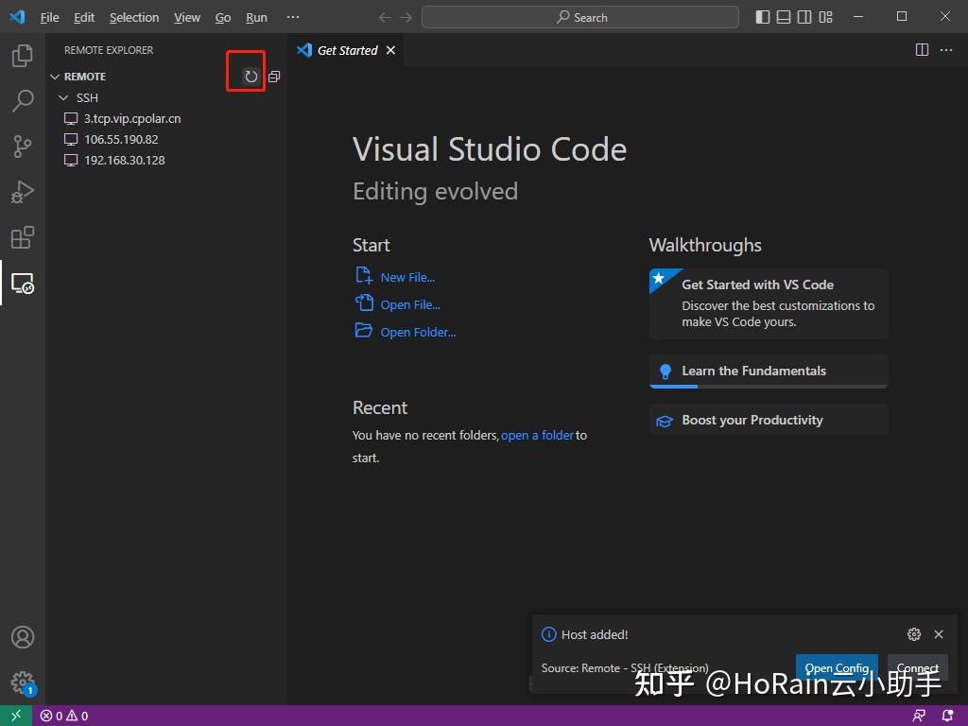The height and width of the screenshot is (726, 968).
Task: Open the Selection menu
Action: [134, 17]
